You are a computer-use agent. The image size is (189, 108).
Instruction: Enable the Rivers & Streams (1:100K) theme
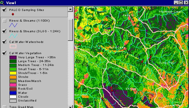[4, 21]
